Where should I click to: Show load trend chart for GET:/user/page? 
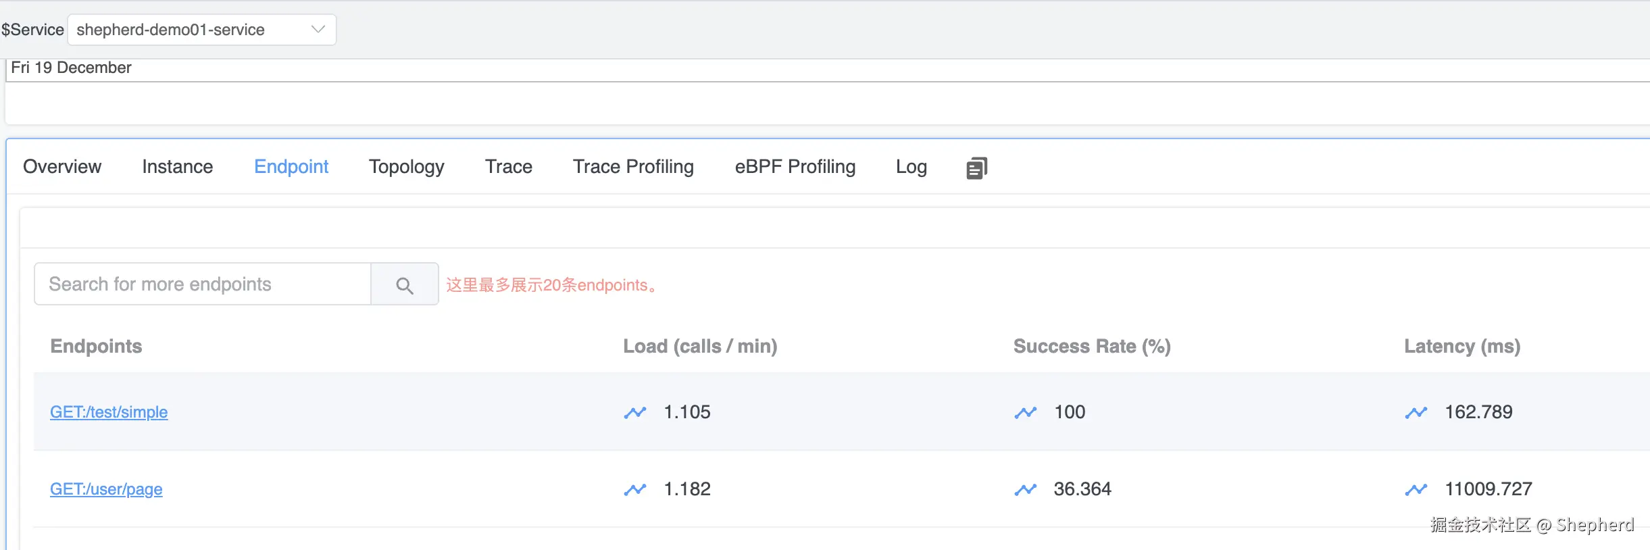635,489
